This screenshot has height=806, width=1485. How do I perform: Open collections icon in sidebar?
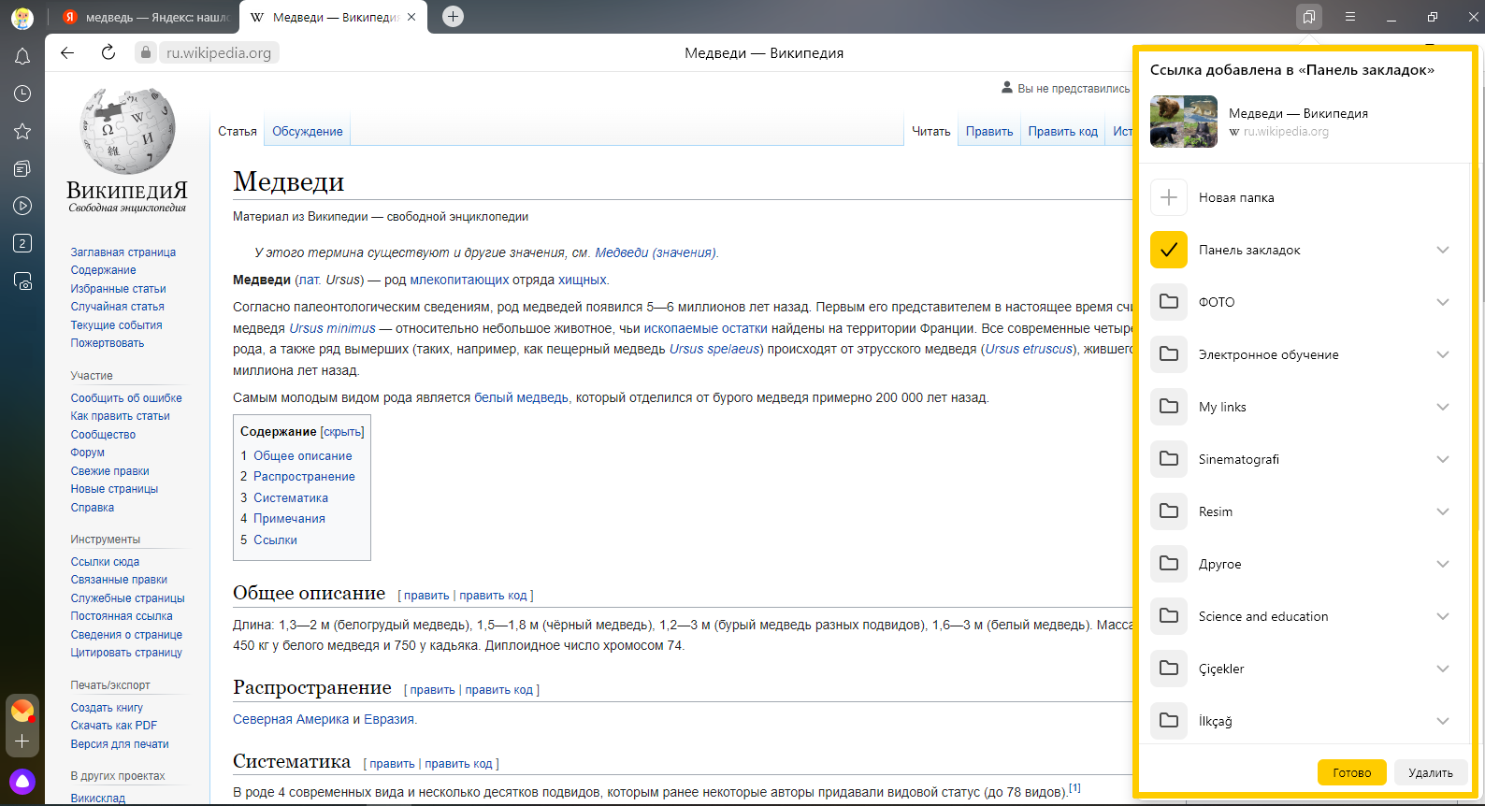pos(22,168)
